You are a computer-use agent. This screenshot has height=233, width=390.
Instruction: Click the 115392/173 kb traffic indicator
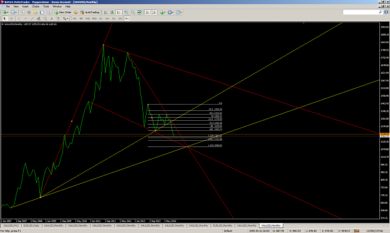[x=374, y=231]
